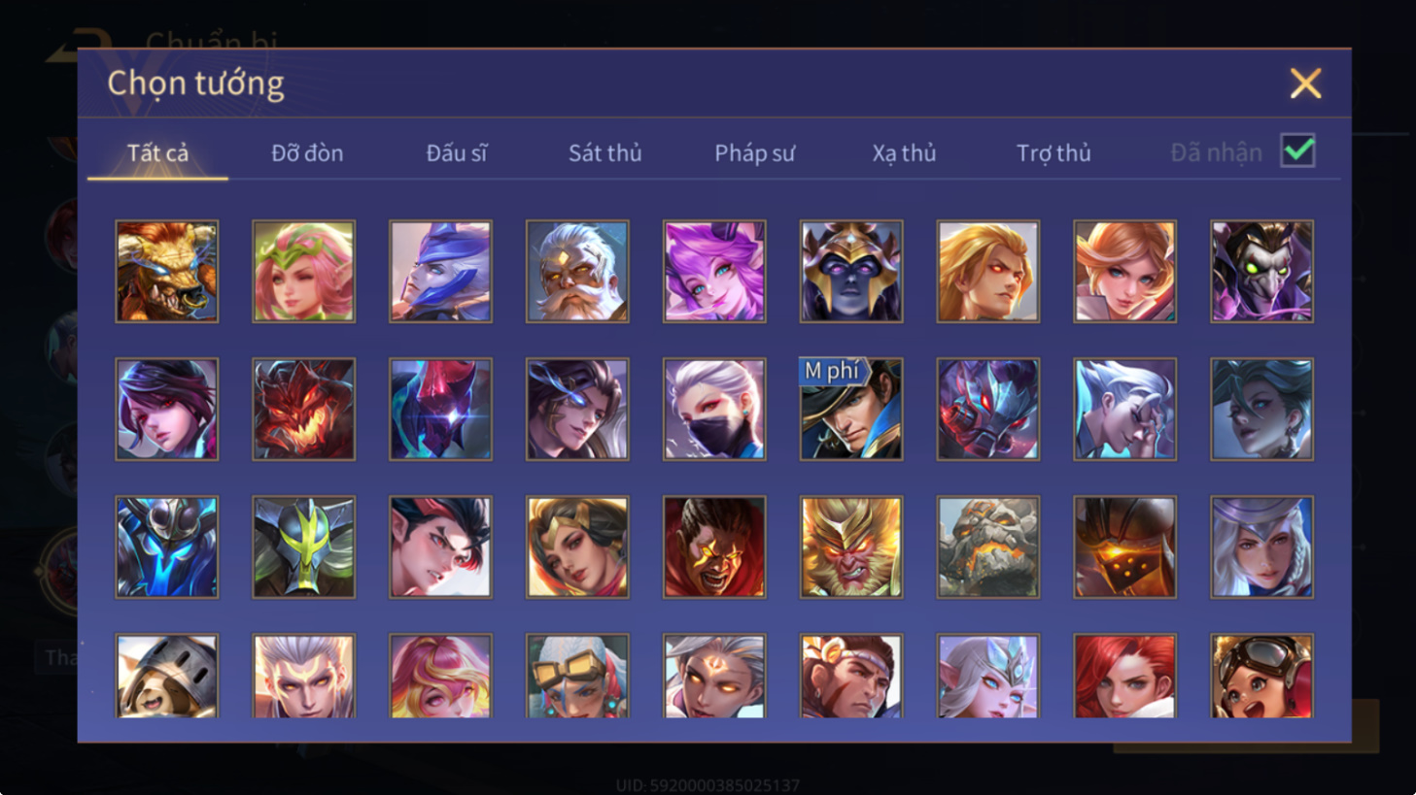Screen dimensions: 1416x795
Task: Choose the red fire demon hero
Action: pos(304,409)
